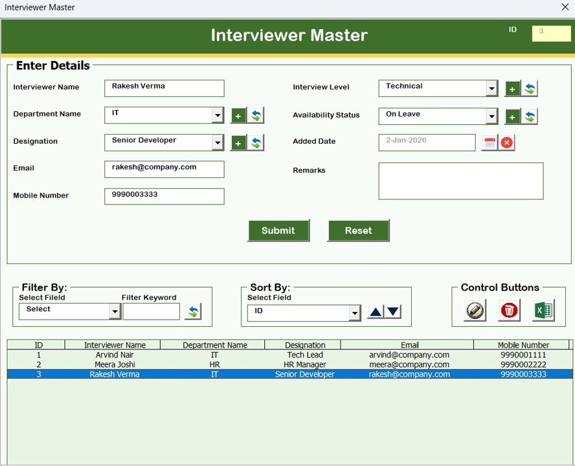This screenshot has height=466, width=575.
Task: Click the Submit button
Action: [278, 230]
